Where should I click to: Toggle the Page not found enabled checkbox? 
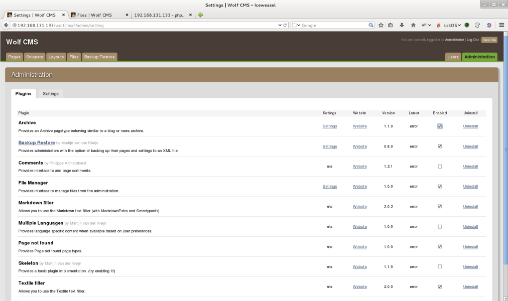(x=440, y=247)
